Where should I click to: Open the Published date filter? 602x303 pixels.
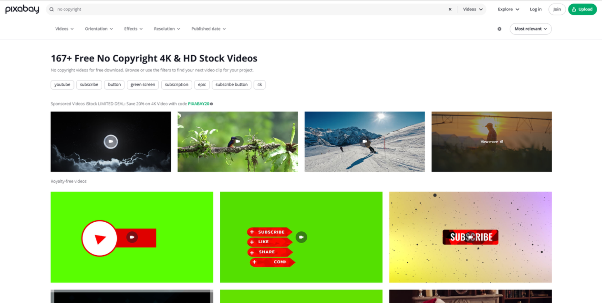(208, 29)
